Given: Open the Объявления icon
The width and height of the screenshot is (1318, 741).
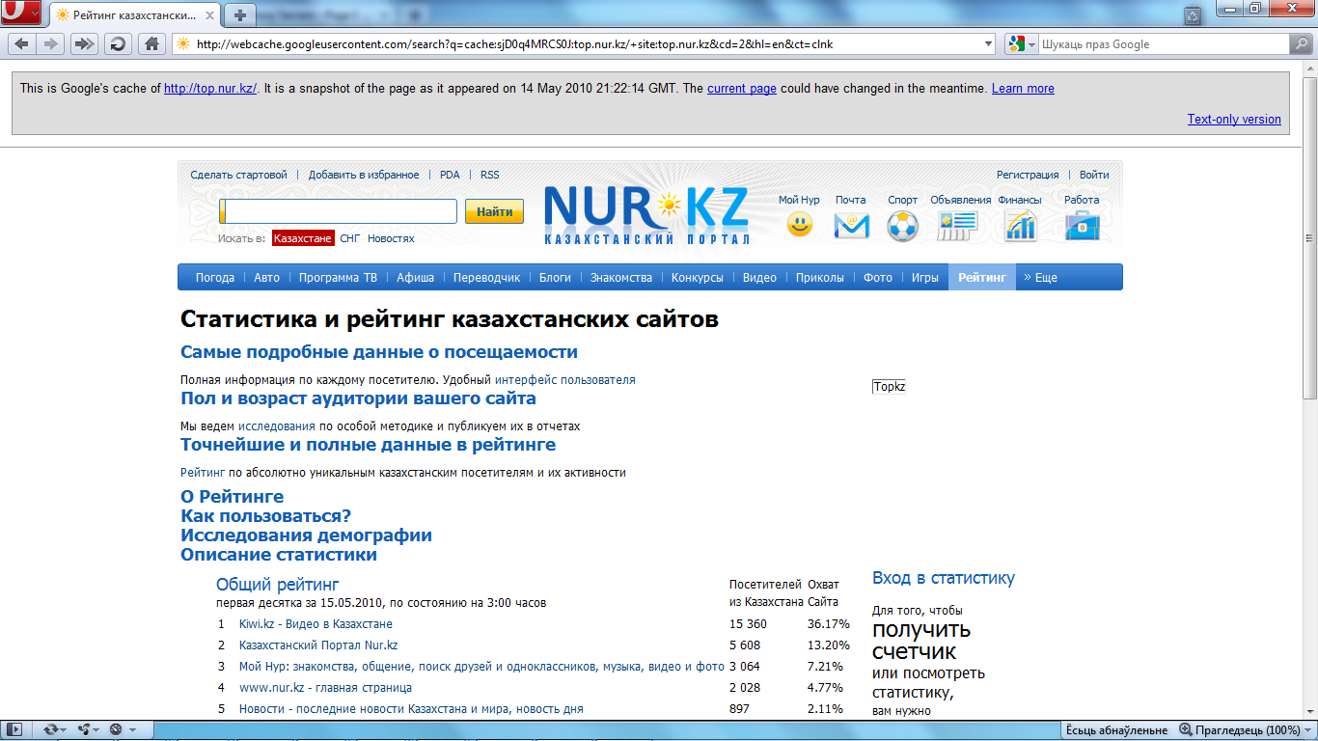Looking at the screenshot, I should (958, 226).
